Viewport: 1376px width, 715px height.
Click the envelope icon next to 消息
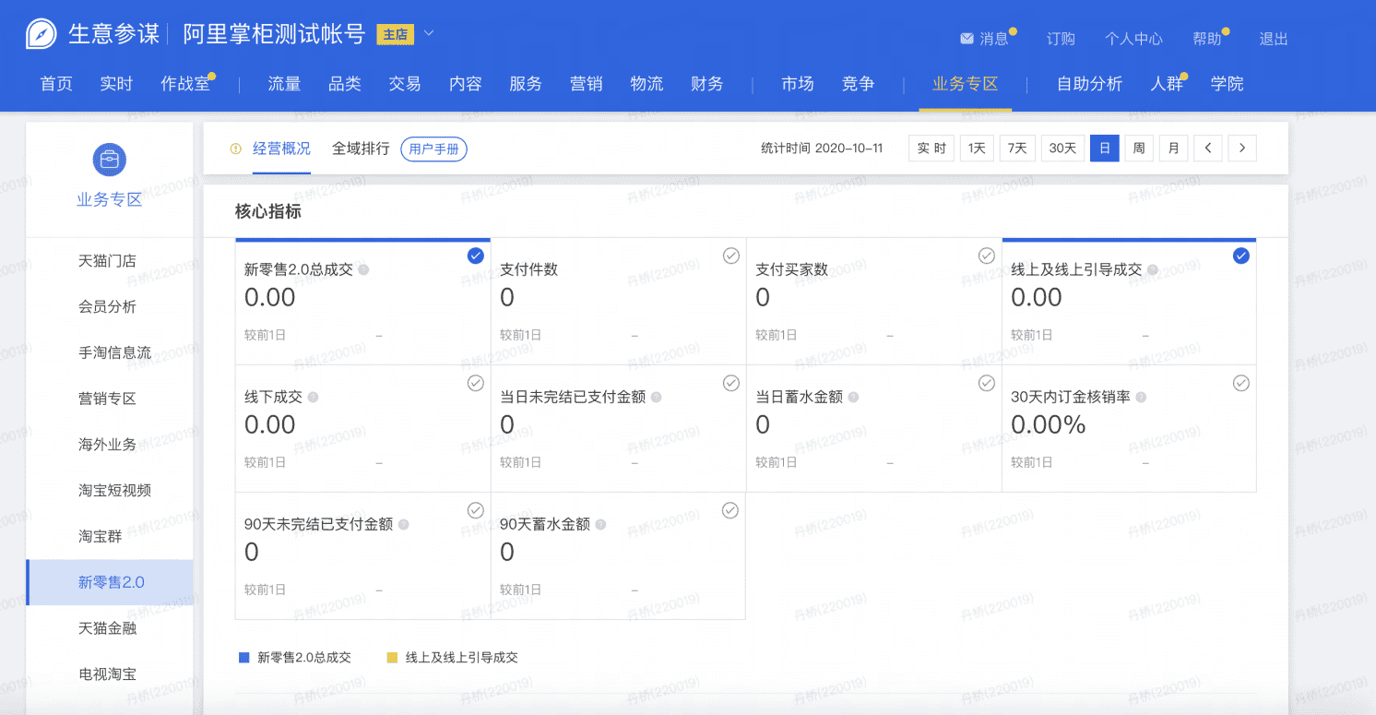(x=967, y=39)
